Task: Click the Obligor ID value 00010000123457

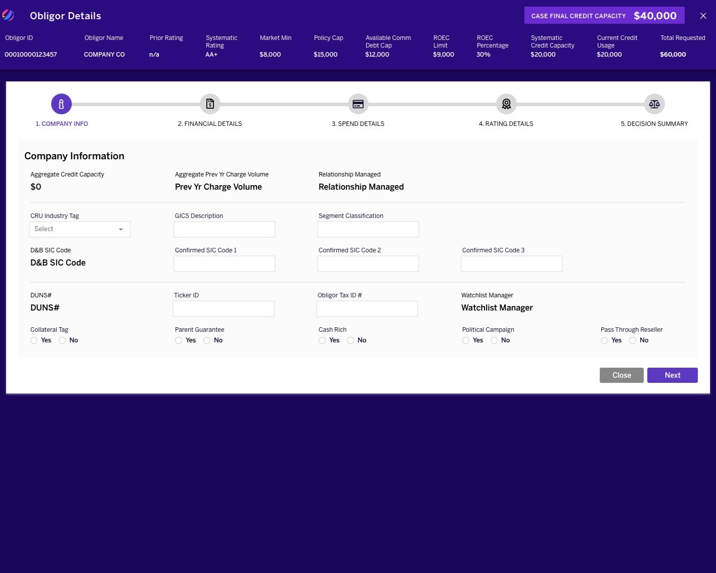Action: [31, 55]
